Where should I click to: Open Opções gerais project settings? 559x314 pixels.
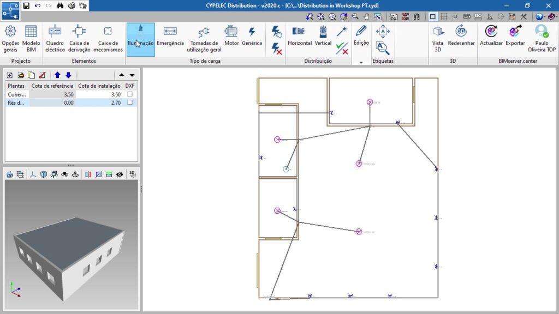(10, 37)
